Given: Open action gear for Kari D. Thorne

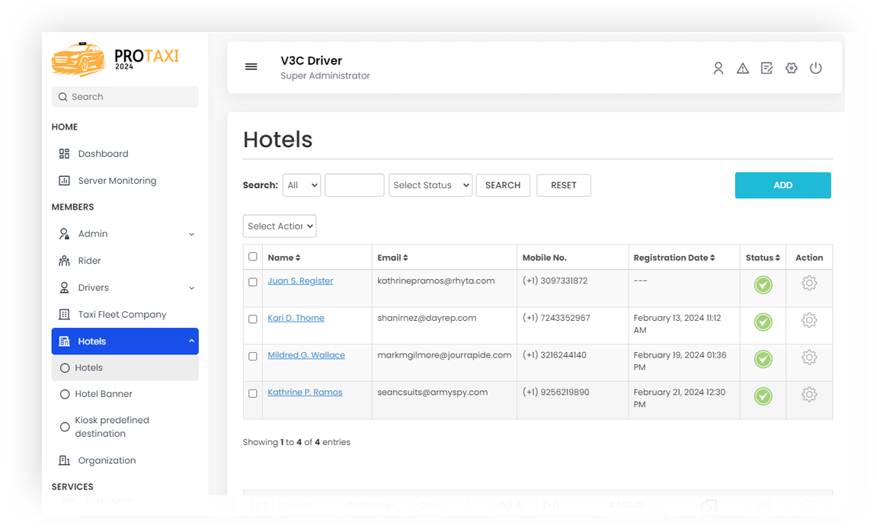Looking at the screenshot, I should [808, 320].
